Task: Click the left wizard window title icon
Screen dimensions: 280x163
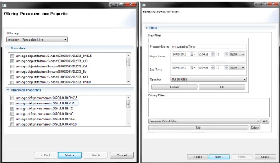Action: pos(4,5)
